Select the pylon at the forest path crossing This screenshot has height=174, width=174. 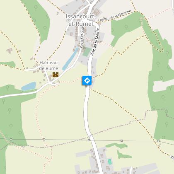click(158, 141)
